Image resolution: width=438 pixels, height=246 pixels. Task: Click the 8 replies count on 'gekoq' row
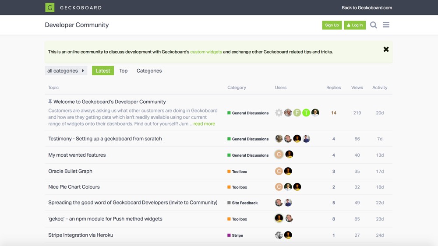(x=333, y=219)
